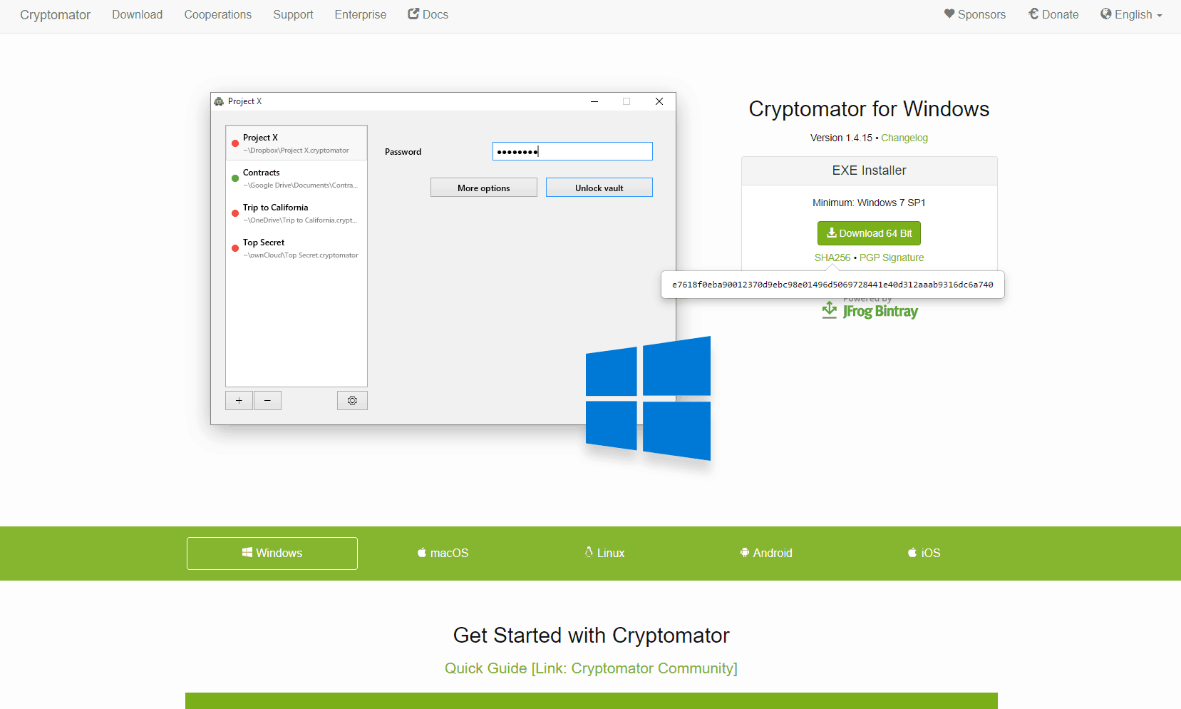Click Download 64 Bit button
The height and width of the screenshot is (709, 1181).
(x=869, y=233)
